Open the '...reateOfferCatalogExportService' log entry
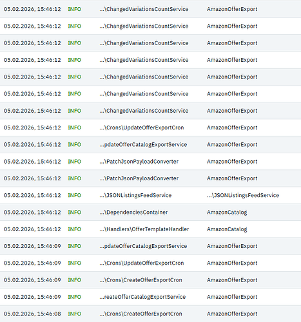 (142, 297)
